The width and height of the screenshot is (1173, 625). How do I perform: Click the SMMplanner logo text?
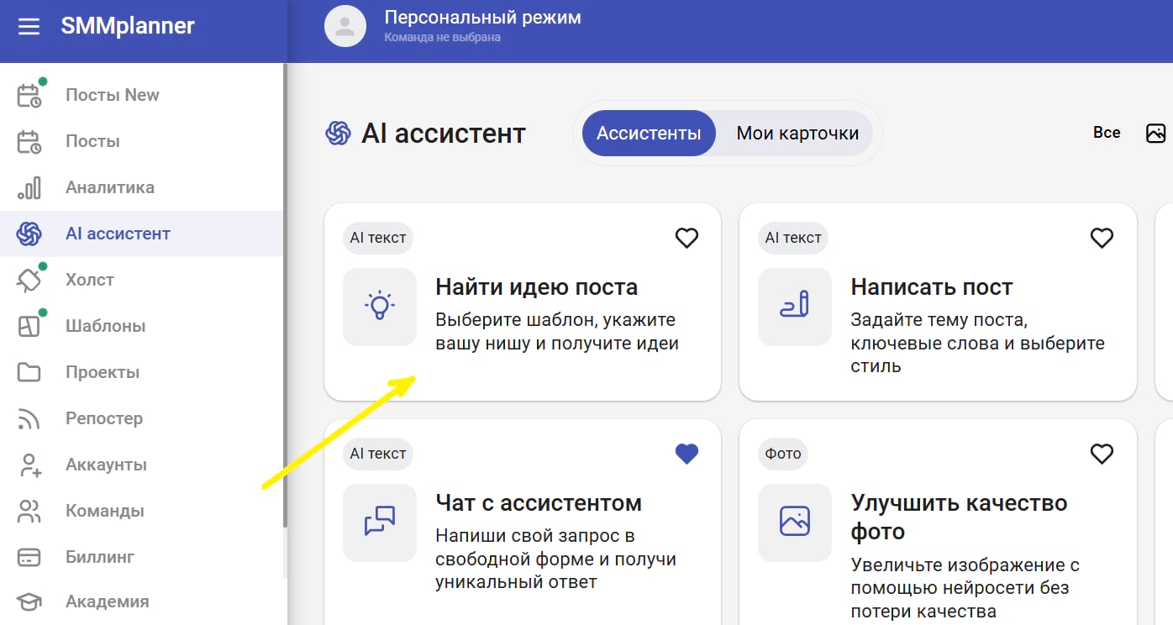(128, 26)
